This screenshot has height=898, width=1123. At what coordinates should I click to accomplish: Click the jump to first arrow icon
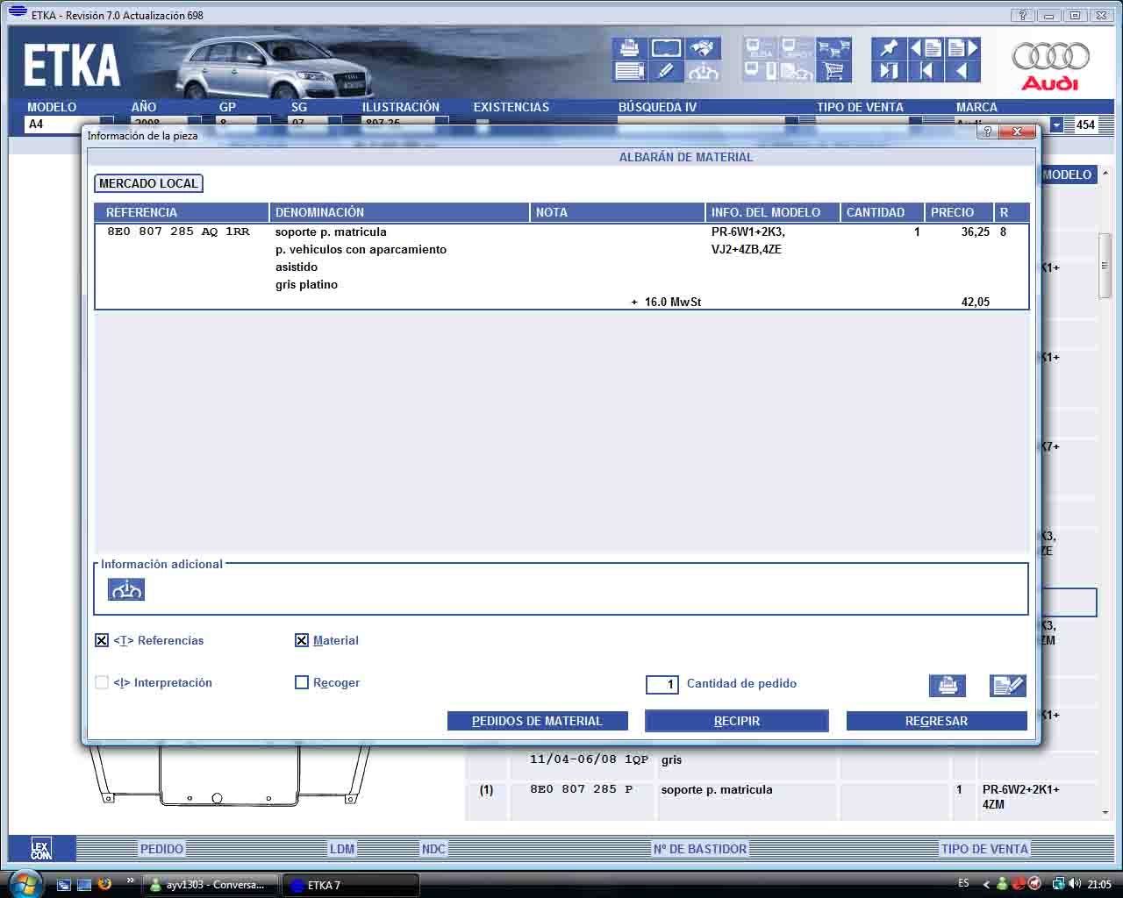pyautogui.click(x=926, y=71)
